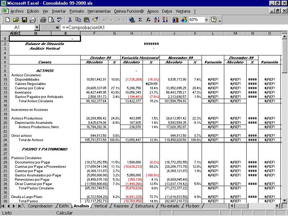Sort descending with the Z-A icon
The width and height of the screenshot is (288, 216).
[x=165, y=20]
